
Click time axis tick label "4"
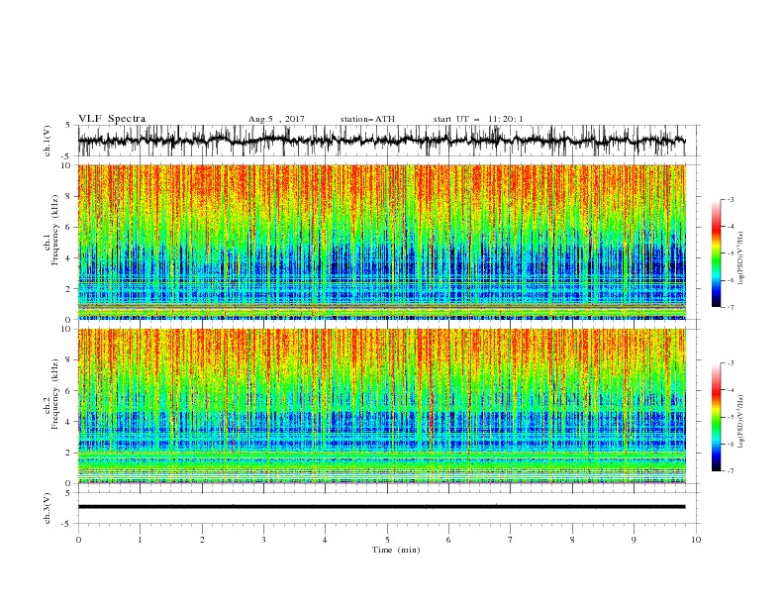coord(325,540)
